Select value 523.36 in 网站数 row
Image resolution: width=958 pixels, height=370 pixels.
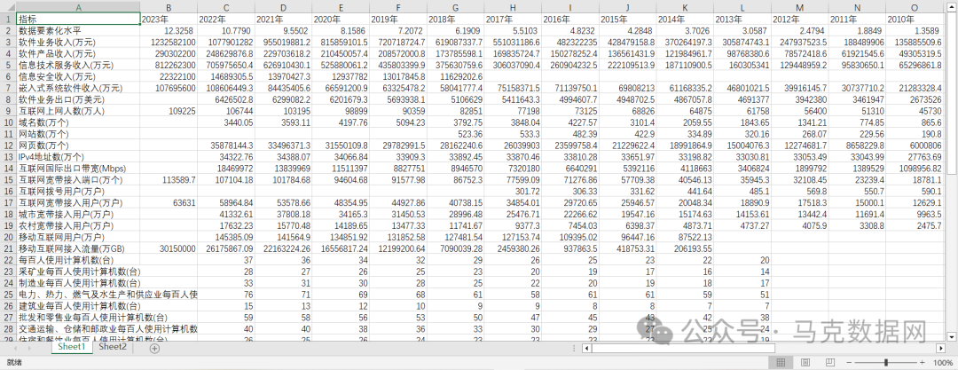click(x=455, y=134)
